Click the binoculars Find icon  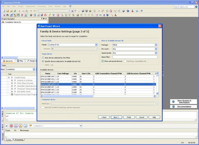tap(8, 15)
